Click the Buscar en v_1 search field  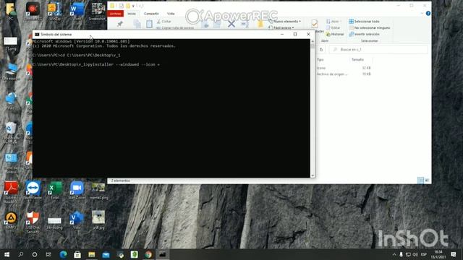point(378,50)
